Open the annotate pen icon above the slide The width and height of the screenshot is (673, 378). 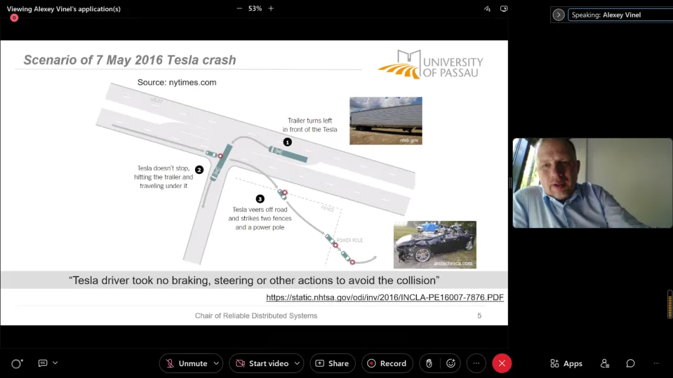(487, 9)
